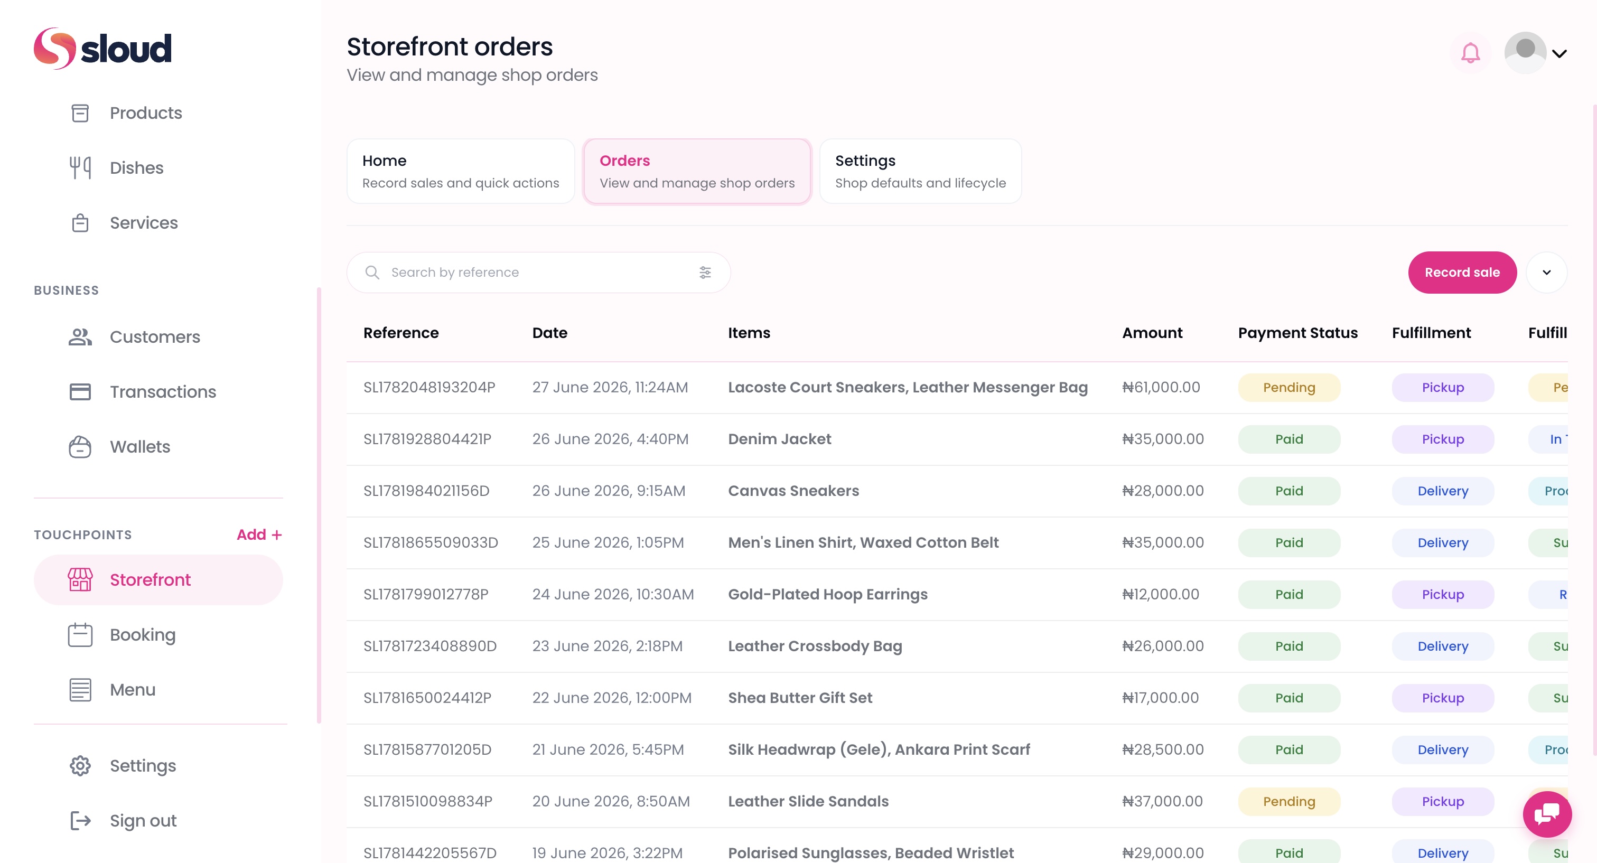Screen dimensions: 1597x863
Task: Select the Orders tab
Action: click(x=697, y=171)
